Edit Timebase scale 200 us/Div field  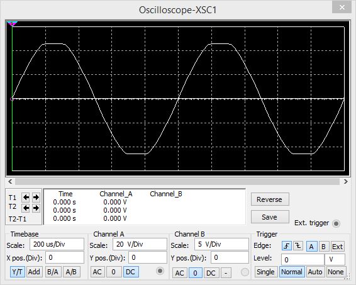point(57,244)
